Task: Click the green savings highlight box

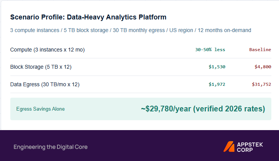Action: [141, 109]
